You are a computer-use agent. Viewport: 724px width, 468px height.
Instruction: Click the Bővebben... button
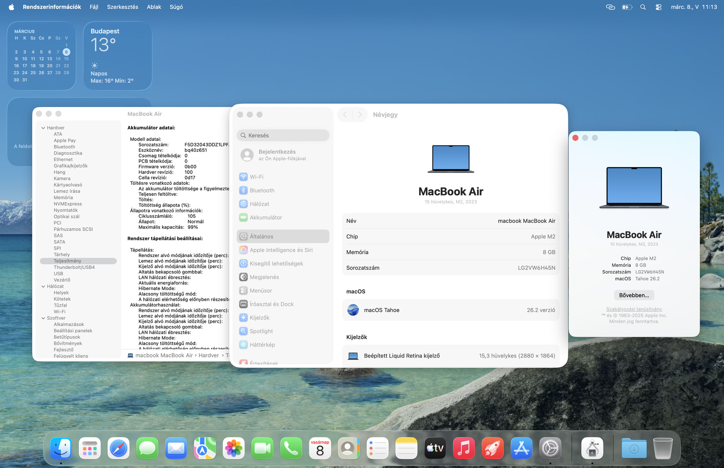[633, 295]
